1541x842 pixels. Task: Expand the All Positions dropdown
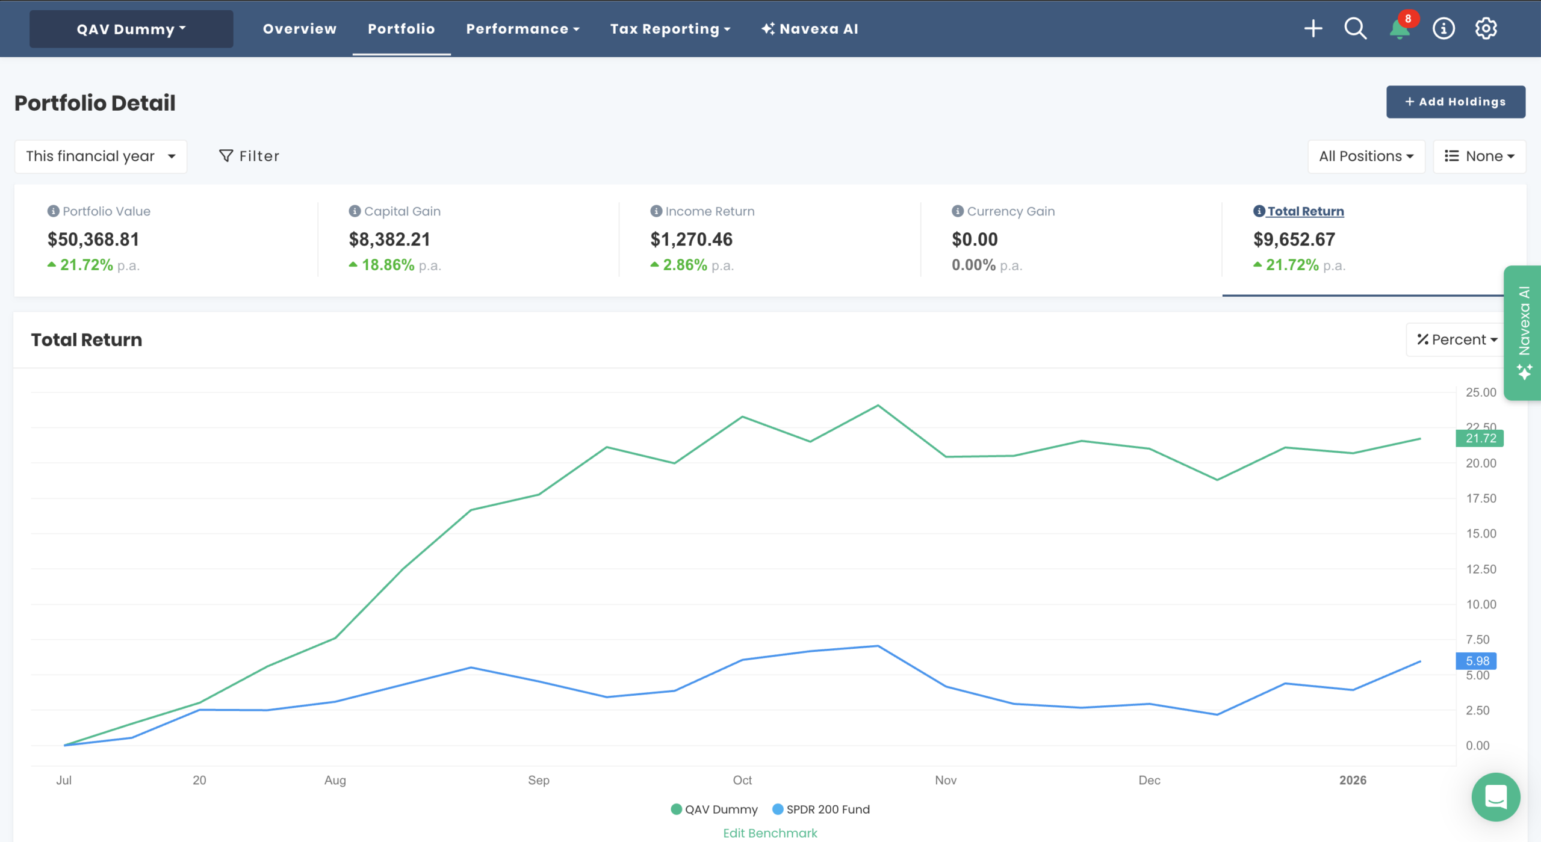pyautogui.click(x=1366, y=156)
